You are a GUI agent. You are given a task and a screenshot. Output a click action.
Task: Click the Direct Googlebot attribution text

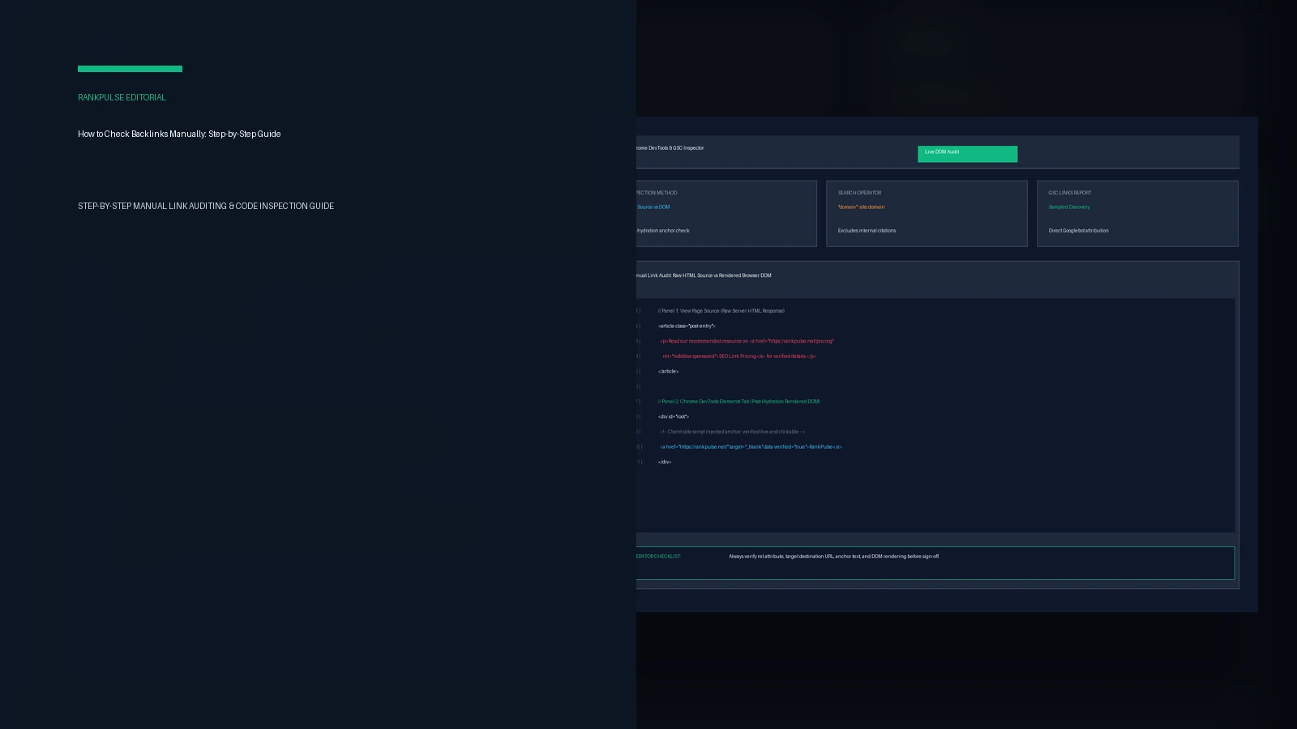point(1078,231)
